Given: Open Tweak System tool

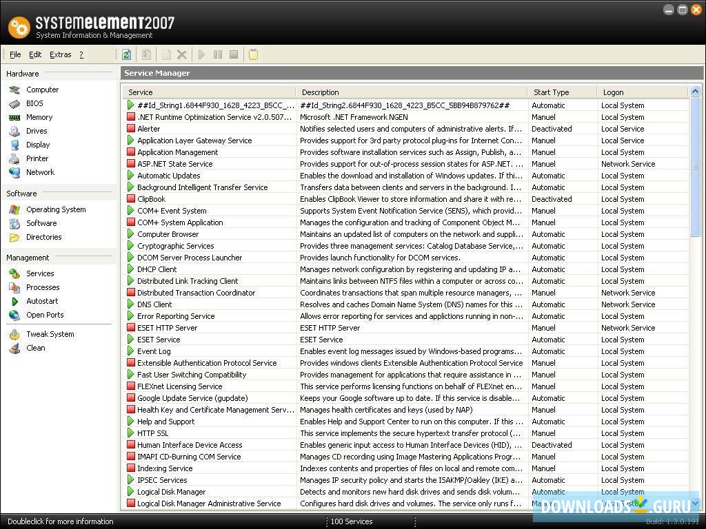Looking at the screenshot, I should (50, 334).
